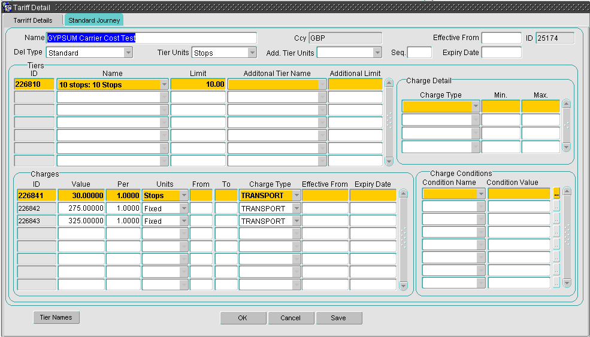Screen dimensions: 590x337
Task: Click the ID field showing 25174
Action: click(555, 38)
